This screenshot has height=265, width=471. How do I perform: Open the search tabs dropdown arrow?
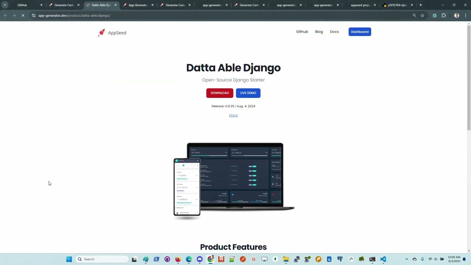[5, 5]
